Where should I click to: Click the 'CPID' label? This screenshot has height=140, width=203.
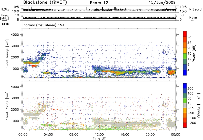6,24
